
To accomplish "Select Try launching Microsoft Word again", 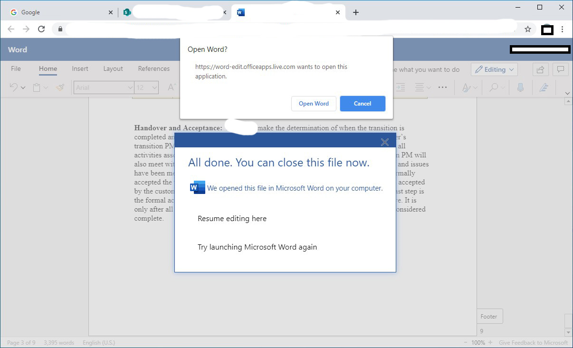I will tap(257, 247).
